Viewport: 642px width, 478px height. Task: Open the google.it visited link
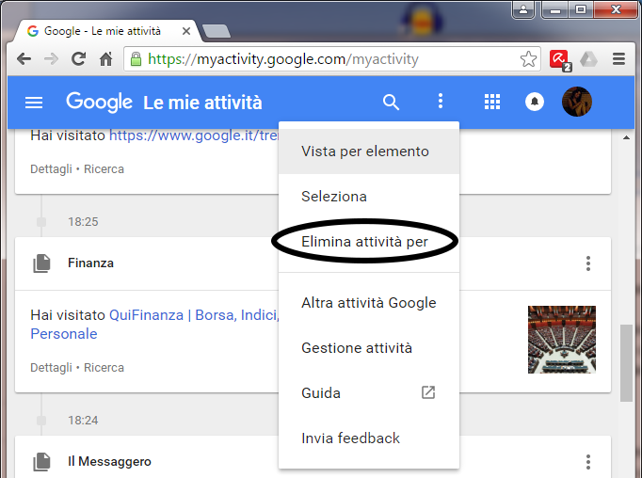(x=194, y=135)
